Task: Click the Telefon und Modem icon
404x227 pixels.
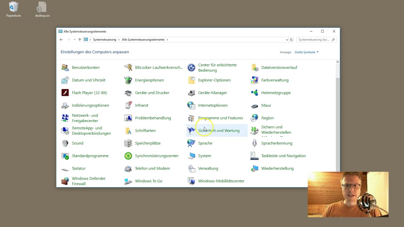Action: pyautogui.click(x=128, y=168)
